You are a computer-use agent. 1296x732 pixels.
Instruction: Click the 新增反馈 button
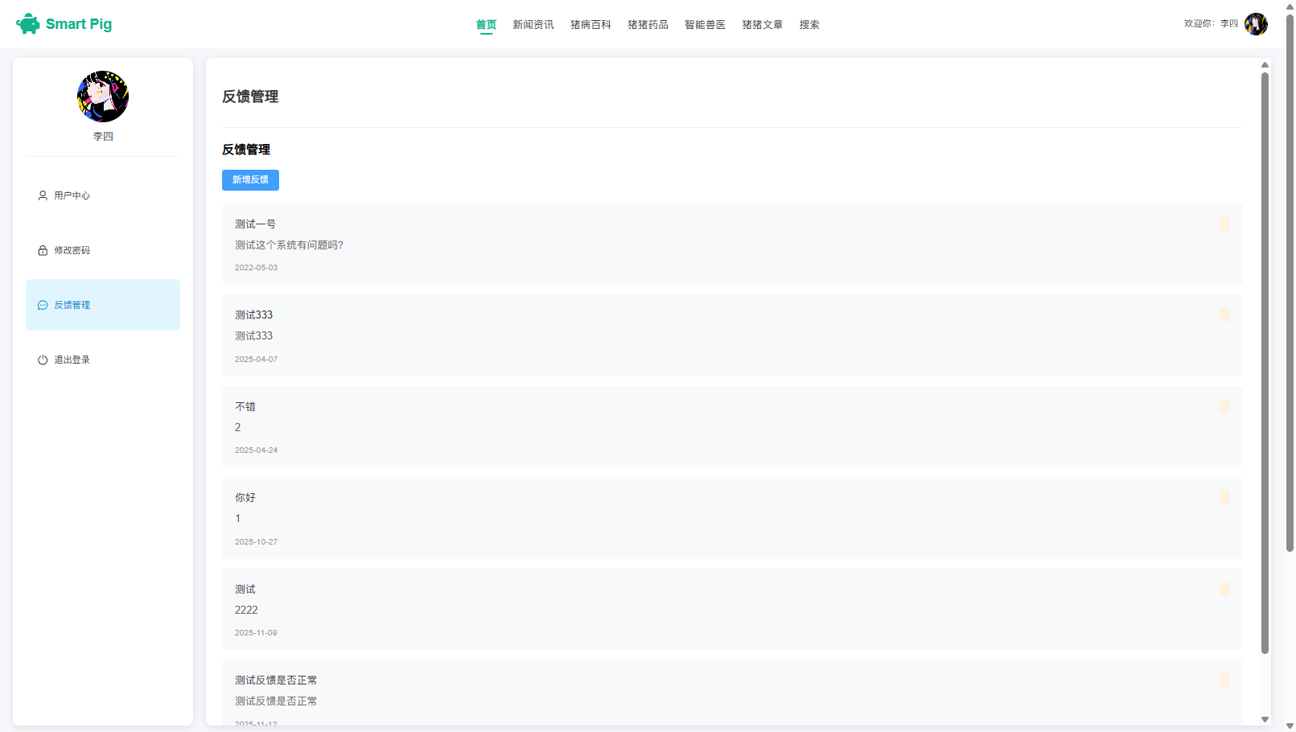pos(250,180)
